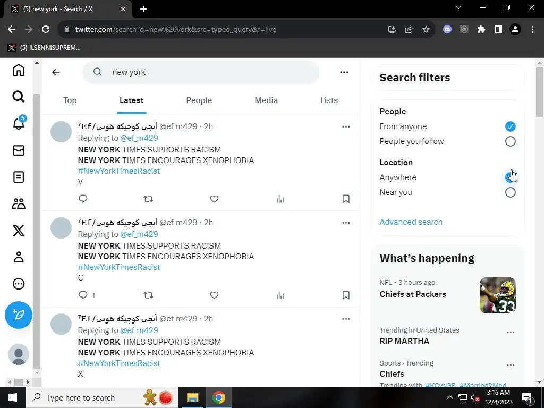Expand Chrome tab search chevron
This screenshot has width=544, height=408.
tap(458, 7)
